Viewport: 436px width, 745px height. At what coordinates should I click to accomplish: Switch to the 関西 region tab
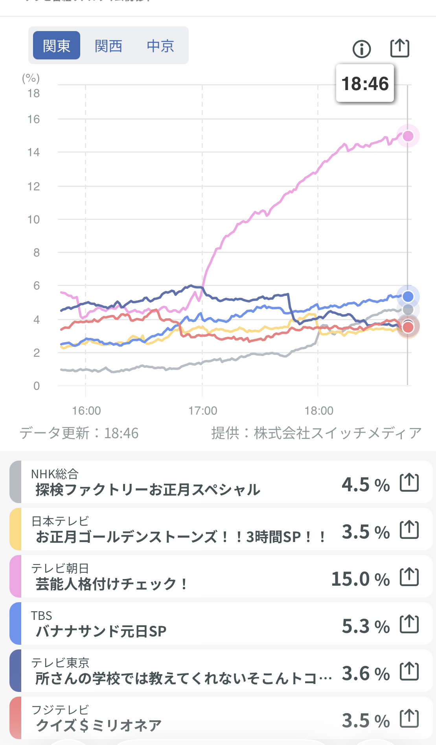109,46
